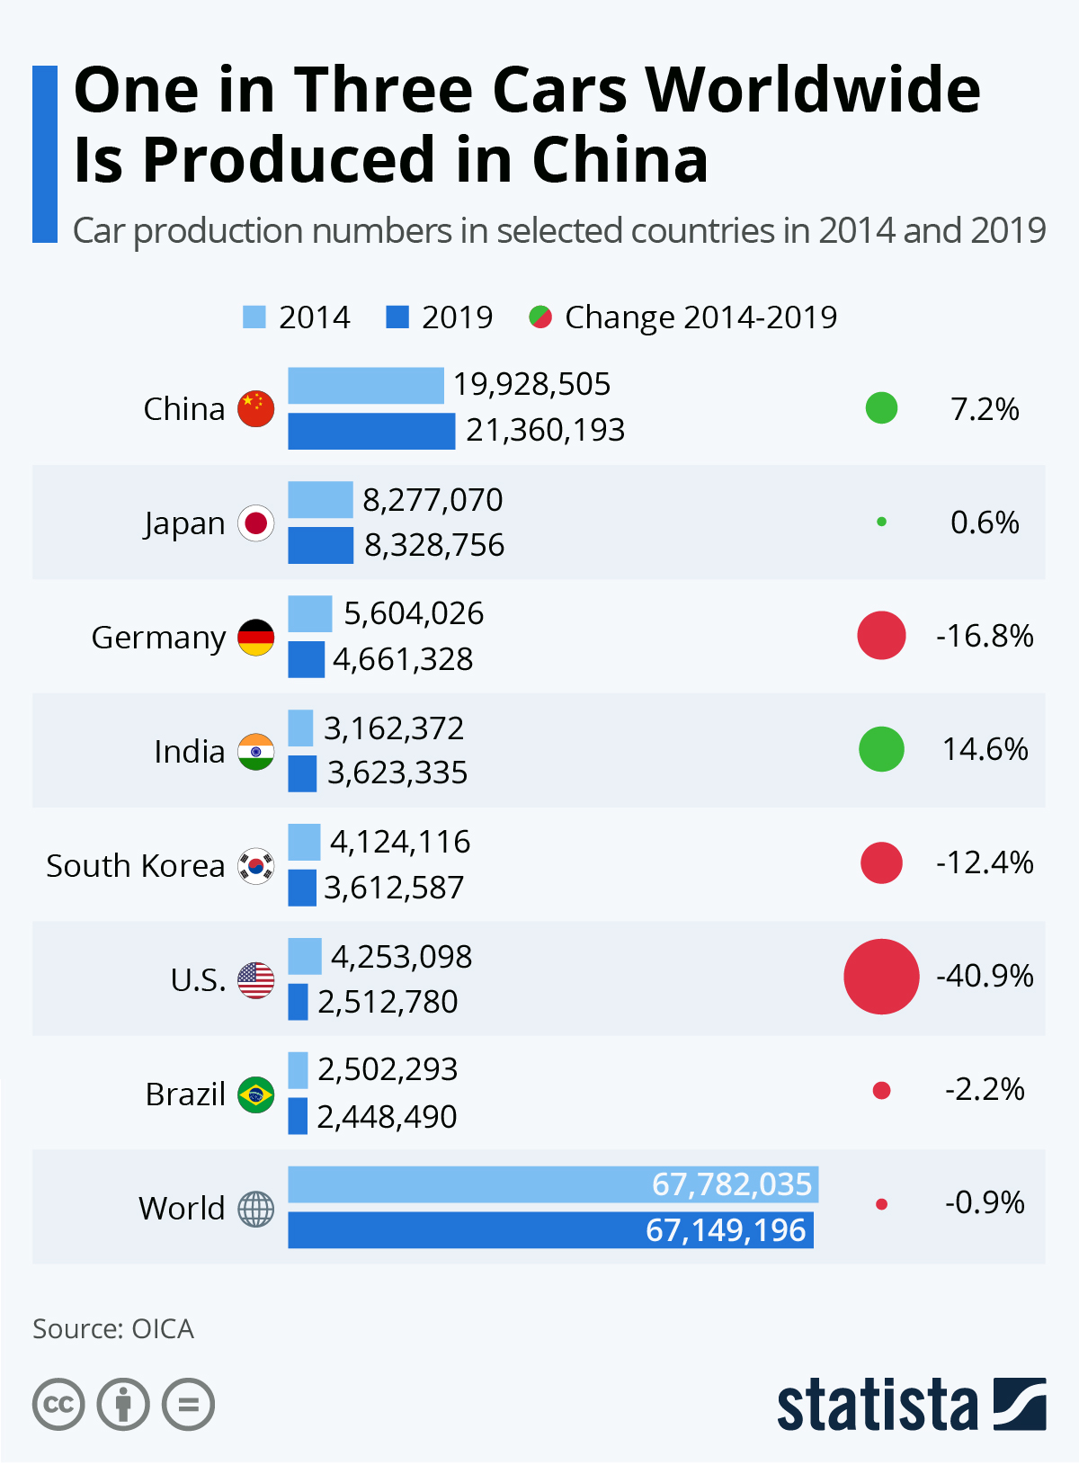Click the Change 2014-2019 legend circle
This screenshot has width=1079, height=1465.
click(540, 317)
